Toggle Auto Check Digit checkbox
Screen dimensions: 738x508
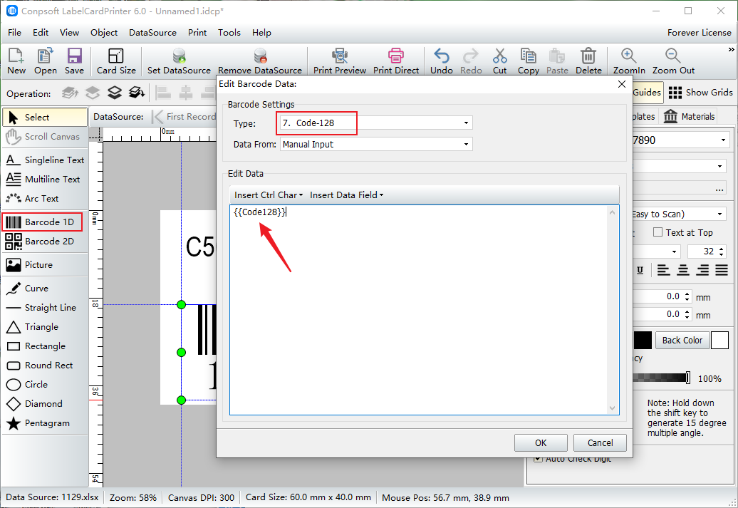click(538, 459)
